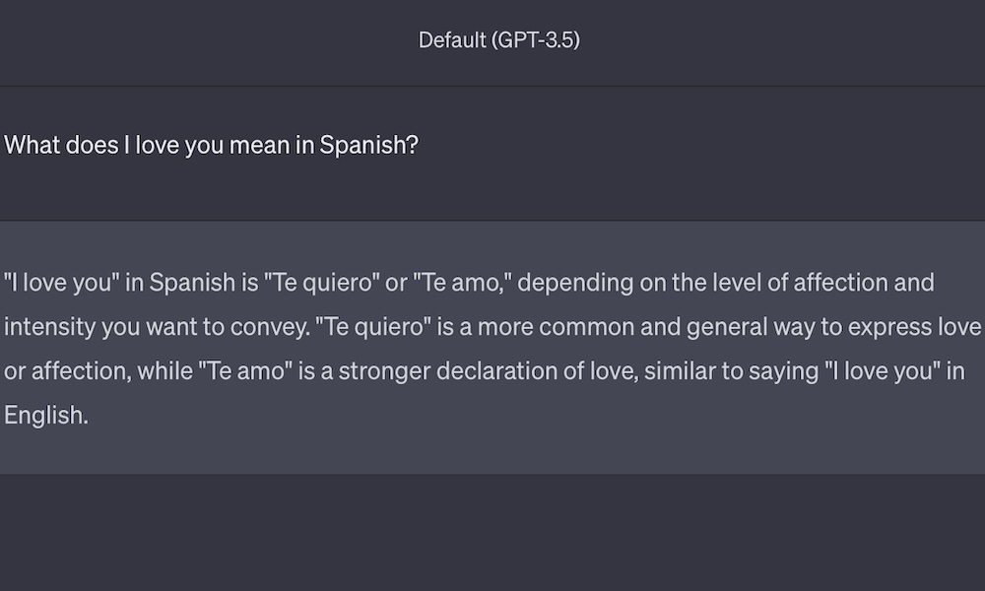
Task: Click "Te amo," before the word "depending"
Action: click(x=462, y=283)
